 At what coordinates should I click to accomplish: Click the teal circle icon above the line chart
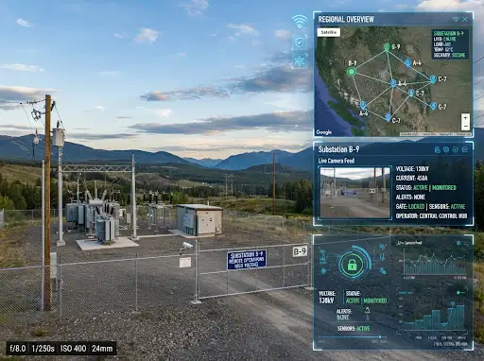pos(458,243)
